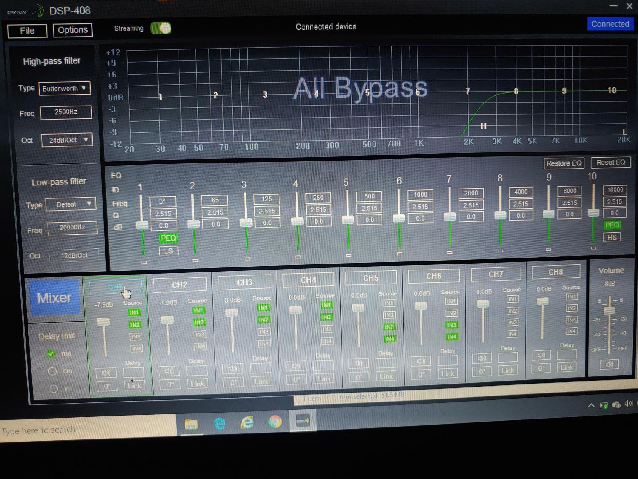Open File Explorer from taskbar
Image resolution: width=638 pixels, height=479 pixels.
[x=191, y=424]
